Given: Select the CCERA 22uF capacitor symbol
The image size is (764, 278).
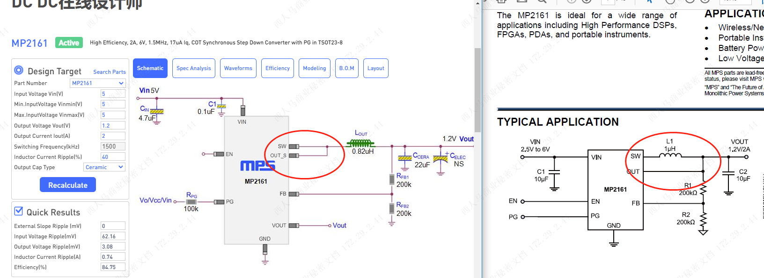Looking at the screenshot, I should [405, 158].
